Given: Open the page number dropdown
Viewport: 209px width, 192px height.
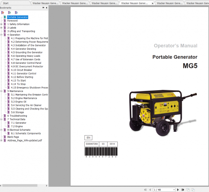Looking at the screenshot, I should pos(174,190).
